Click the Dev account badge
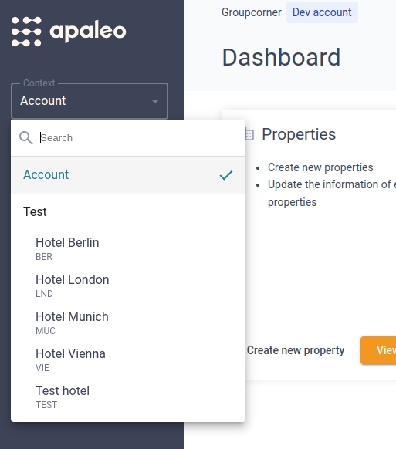396x449 pixels. pyautogui.click(x=322, y=12)
